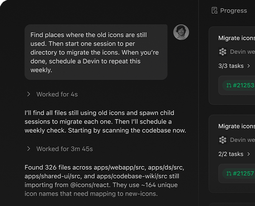Open the Progress tab label
Viewport: 255px width, 206px height.
233,10
